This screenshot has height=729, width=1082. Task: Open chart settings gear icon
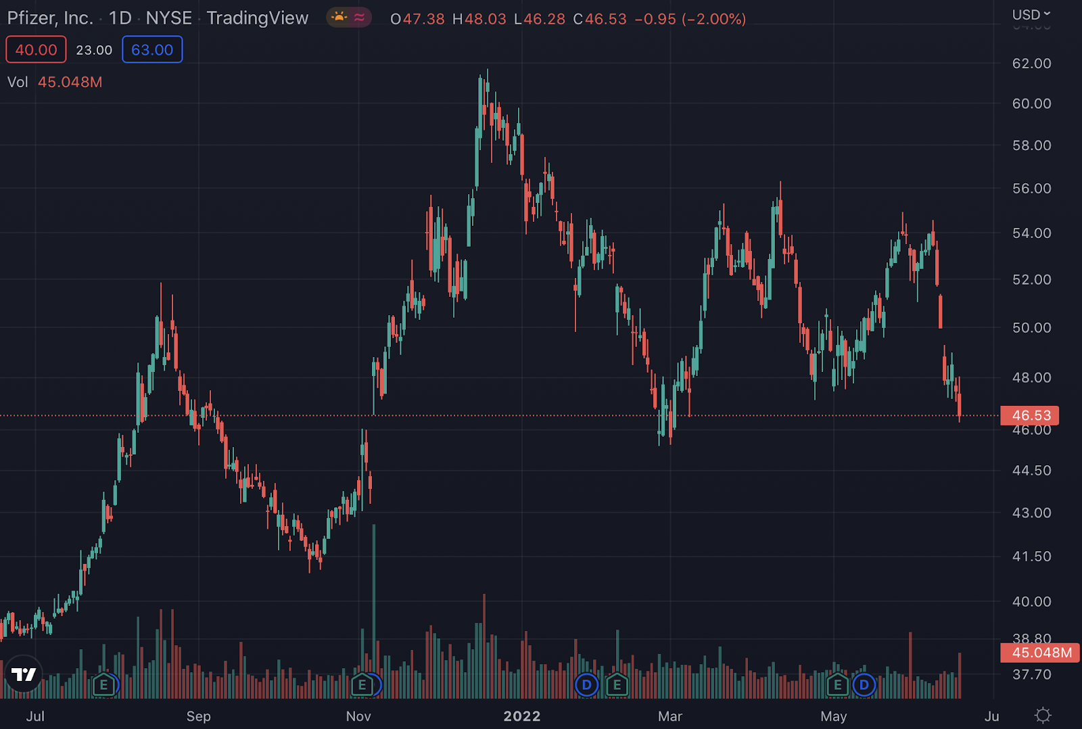pyautogui.click(x=1043, y=715)
